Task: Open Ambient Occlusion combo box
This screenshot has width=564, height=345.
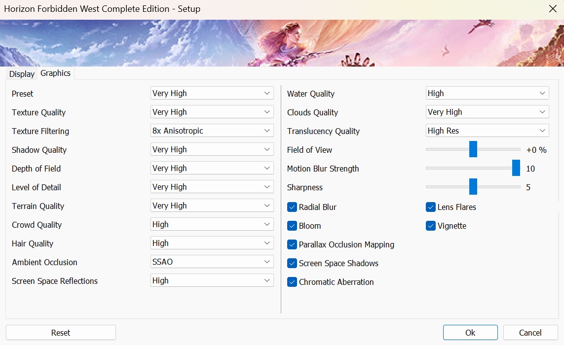Action: [x=212, y=262]
